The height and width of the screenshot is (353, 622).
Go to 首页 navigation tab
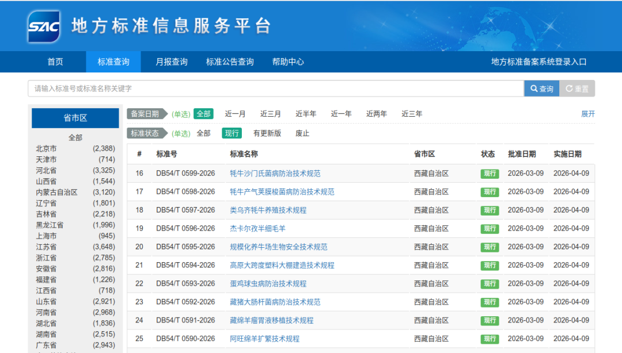[x=55, y=62]
